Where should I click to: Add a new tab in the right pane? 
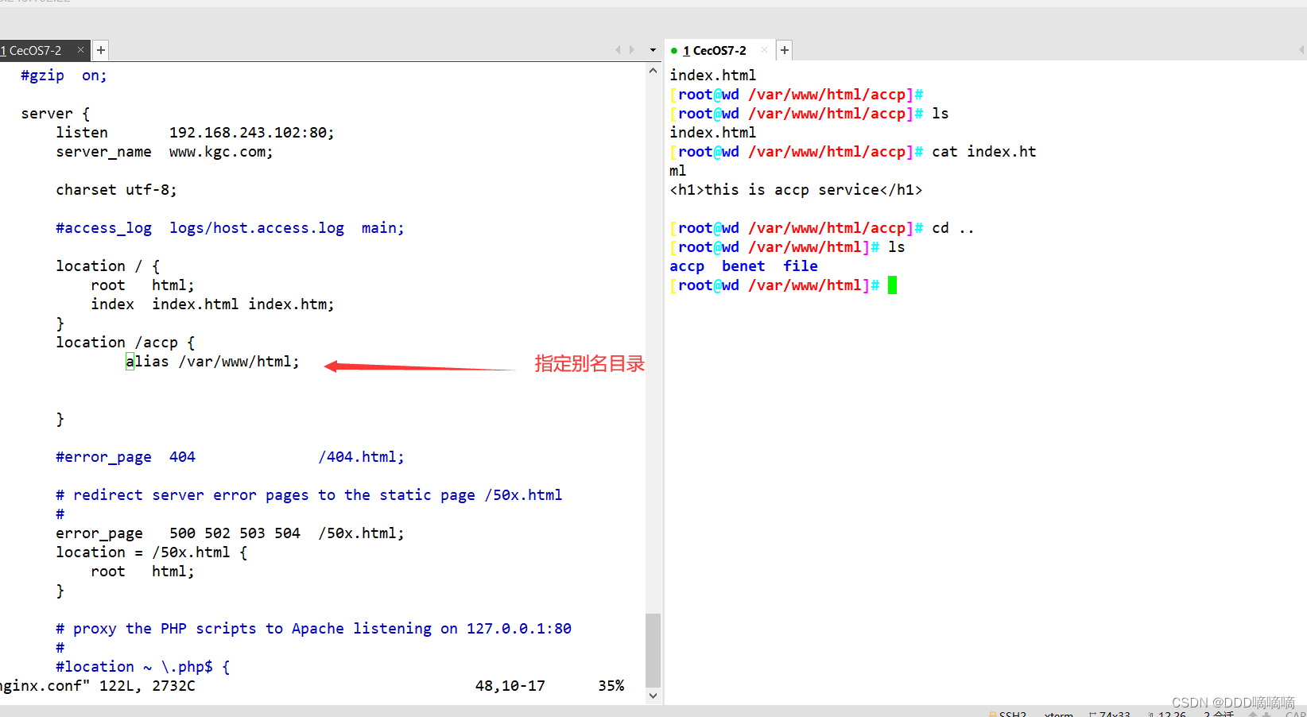pyautogui.click(x=785, y=50)
